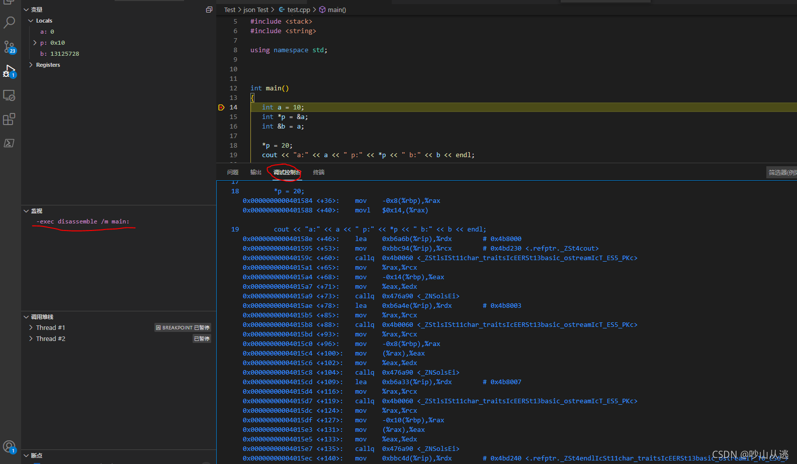Image resolution: width=797 pixels, height=464 pixels.
Task: Click console line <+53> with refptr._ZSt4cout
Action: tap(421, 249)
